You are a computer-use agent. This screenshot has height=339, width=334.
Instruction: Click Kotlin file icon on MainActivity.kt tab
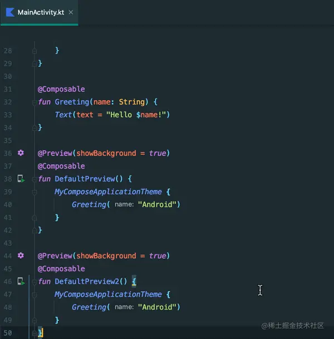click(x=10, y=12)
